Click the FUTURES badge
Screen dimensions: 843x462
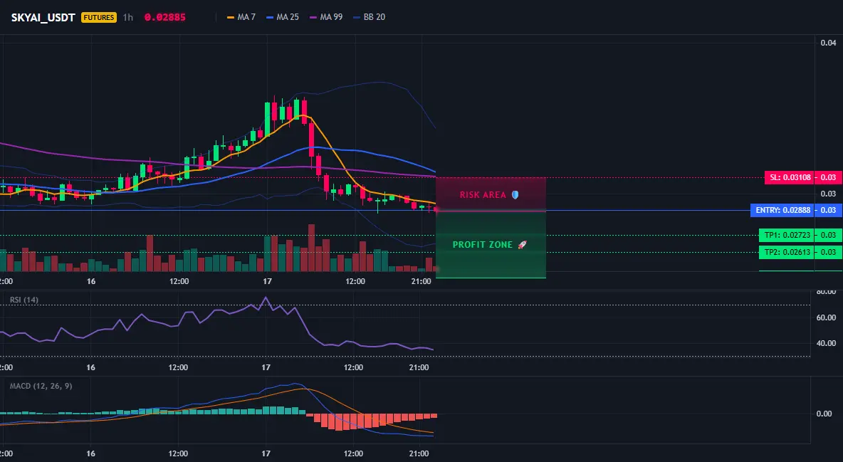[x=99, y=17]
